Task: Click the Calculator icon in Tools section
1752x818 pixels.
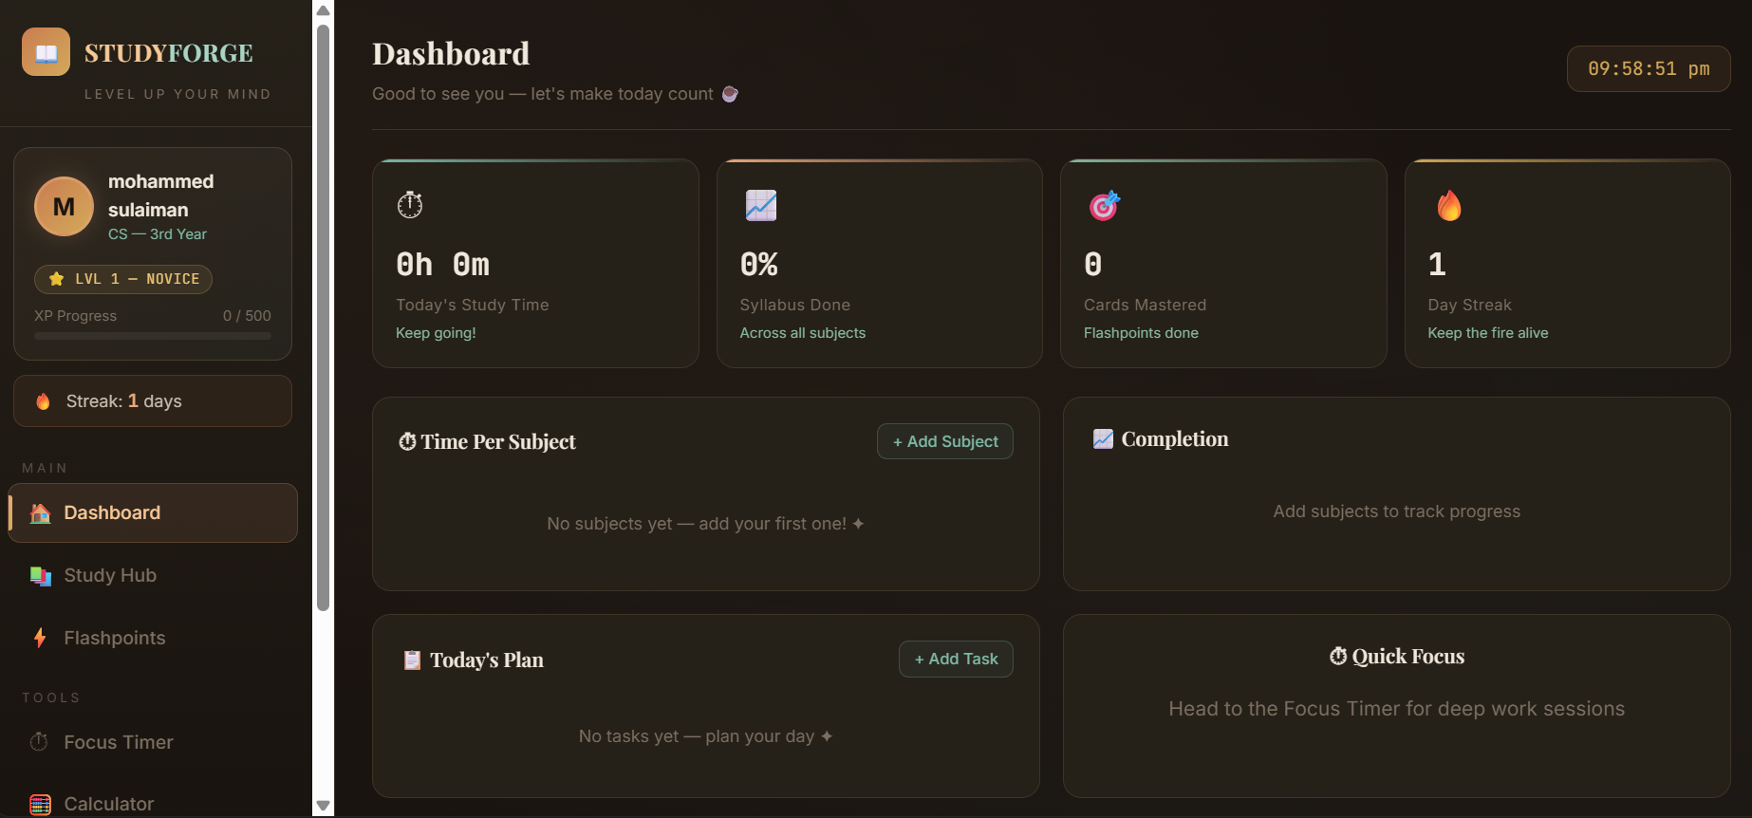Action: click(39, 804)
